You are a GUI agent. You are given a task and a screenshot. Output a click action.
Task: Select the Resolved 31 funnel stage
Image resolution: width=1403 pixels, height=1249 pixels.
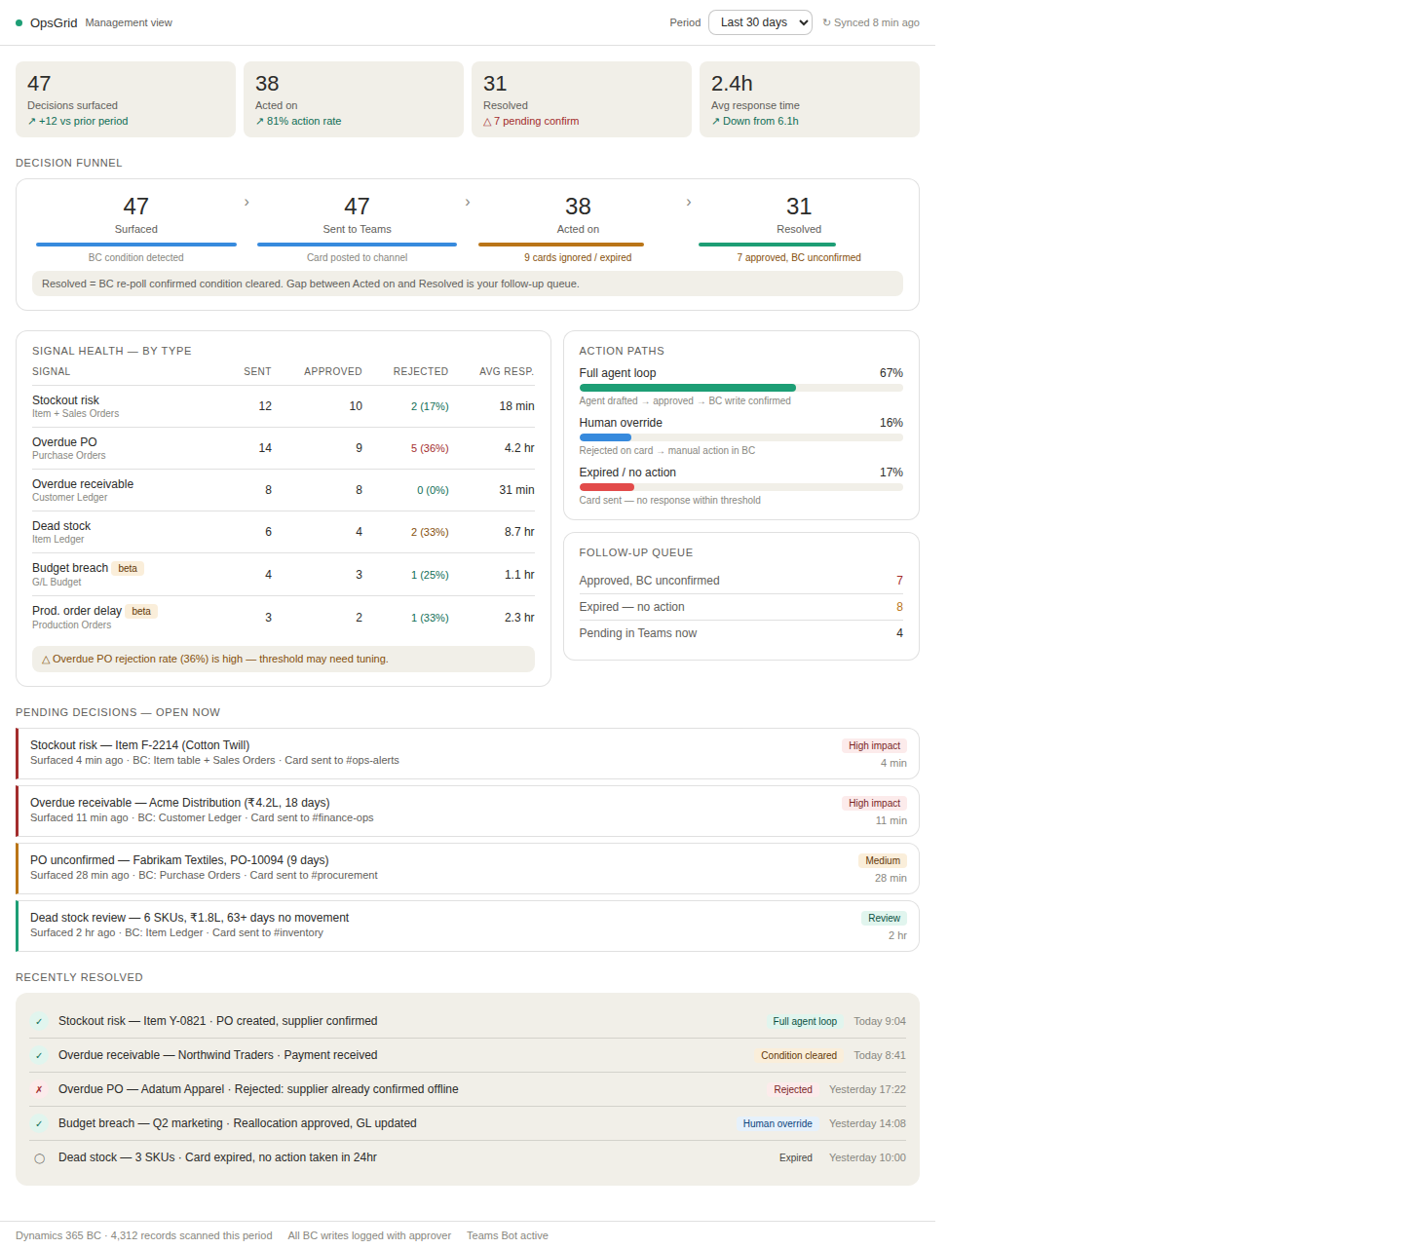[799, 228]
